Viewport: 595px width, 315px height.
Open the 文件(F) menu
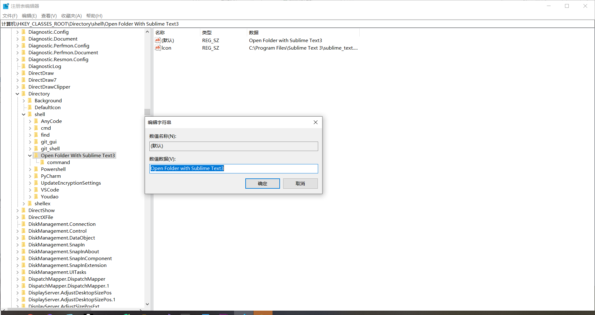[x=10, y=16]
